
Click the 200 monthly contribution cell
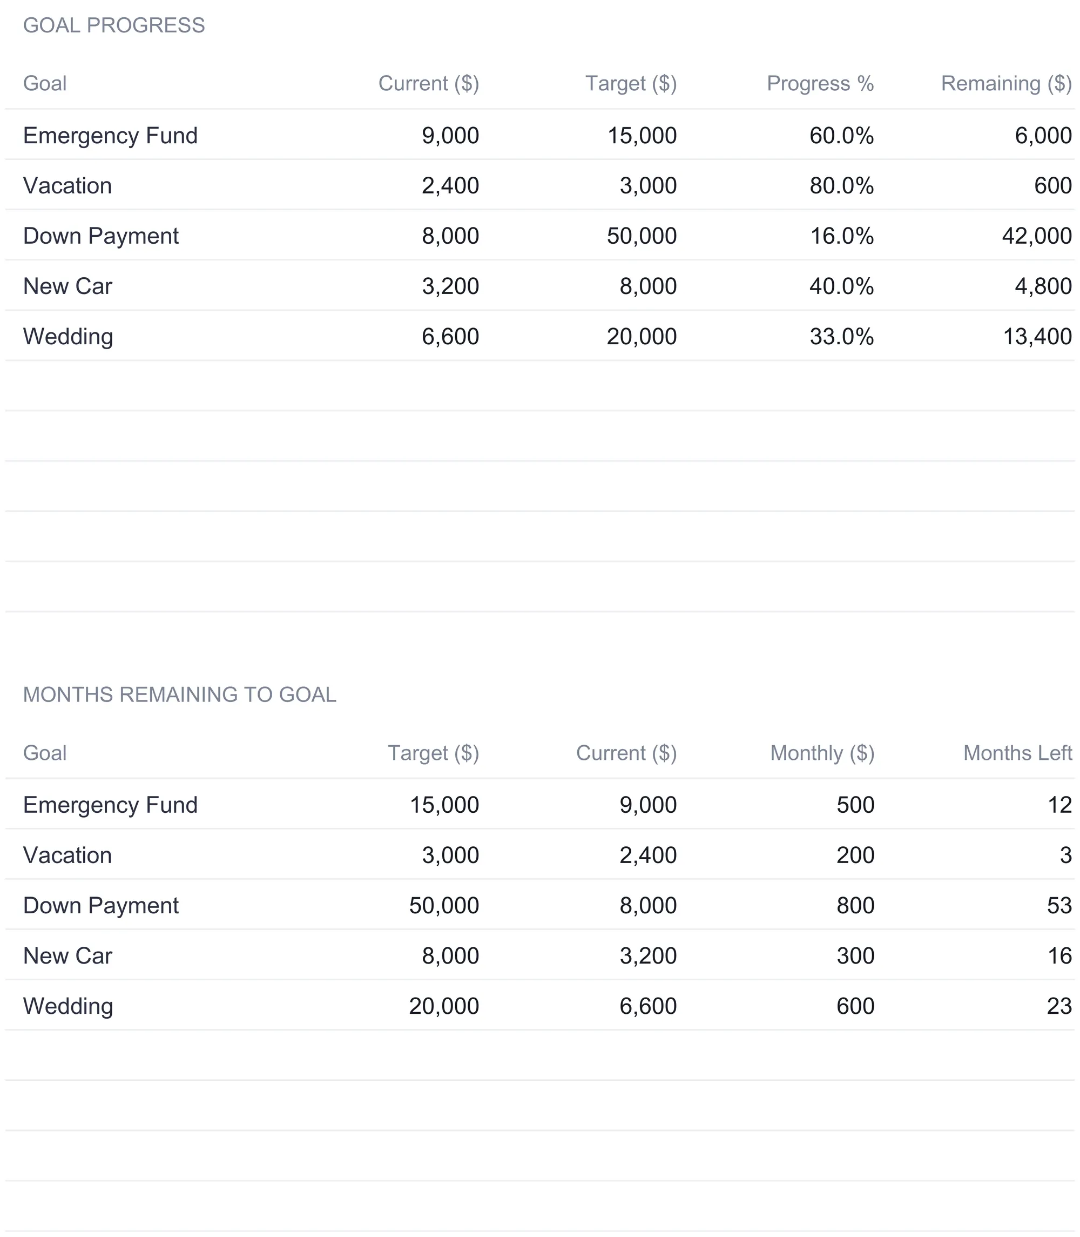click(855, 855)
